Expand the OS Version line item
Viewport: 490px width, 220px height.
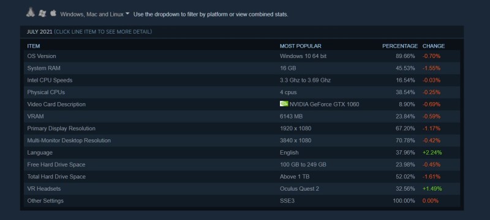[x=241, y=56]
